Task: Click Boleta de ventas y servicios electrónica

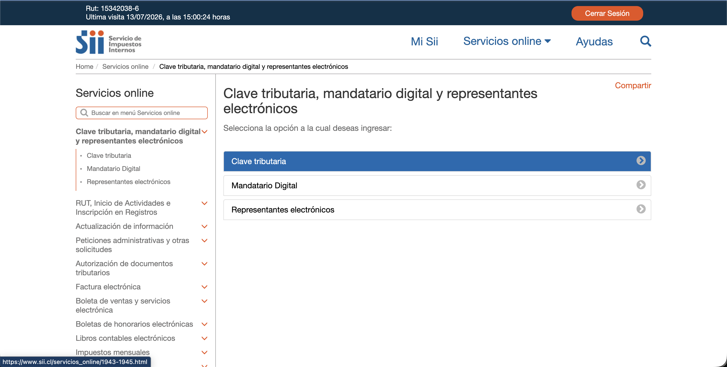Action: (123, 305)
